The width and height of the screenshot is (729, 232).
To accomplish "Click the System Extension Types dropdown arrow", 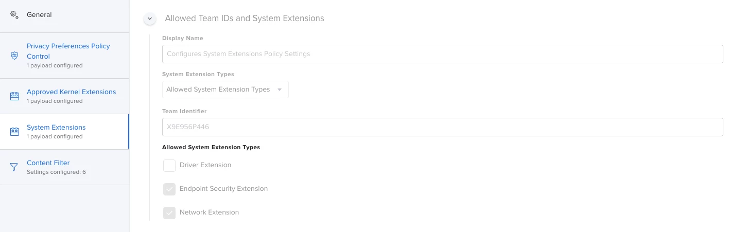I will (280, 90).
